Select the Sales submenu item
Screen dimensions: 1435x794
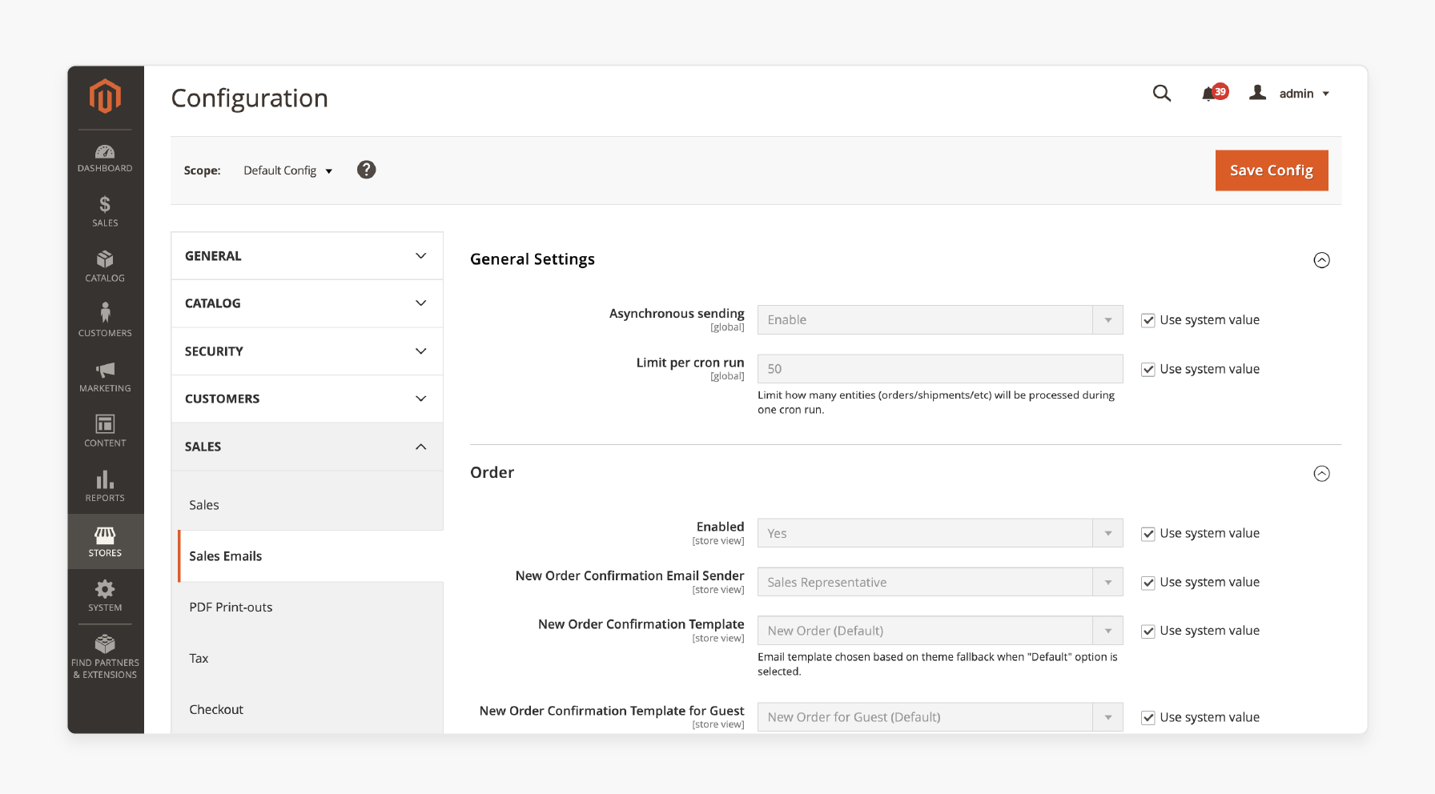310,505
